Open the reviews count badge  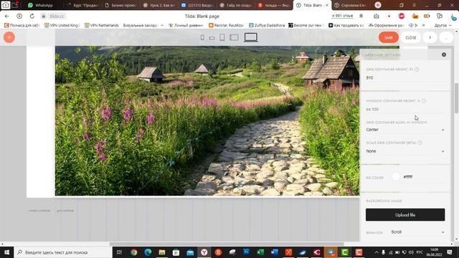tap(343, 16)
